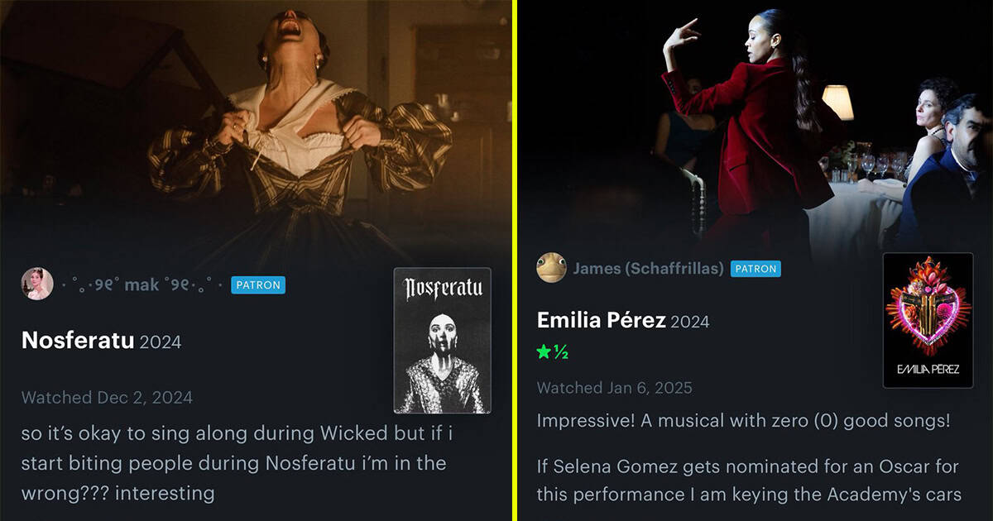The height and width of the screenshot is (521, 993).
Task: Click the PATRON badge beside James
Action: [756, 269]
